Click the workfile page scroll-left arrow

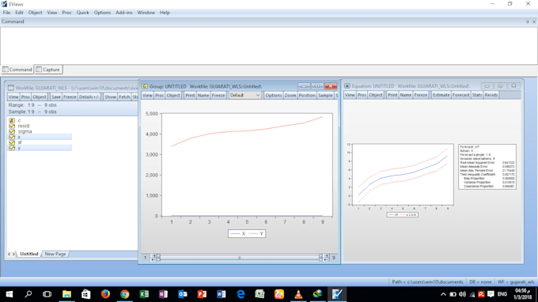pos(9,254)
